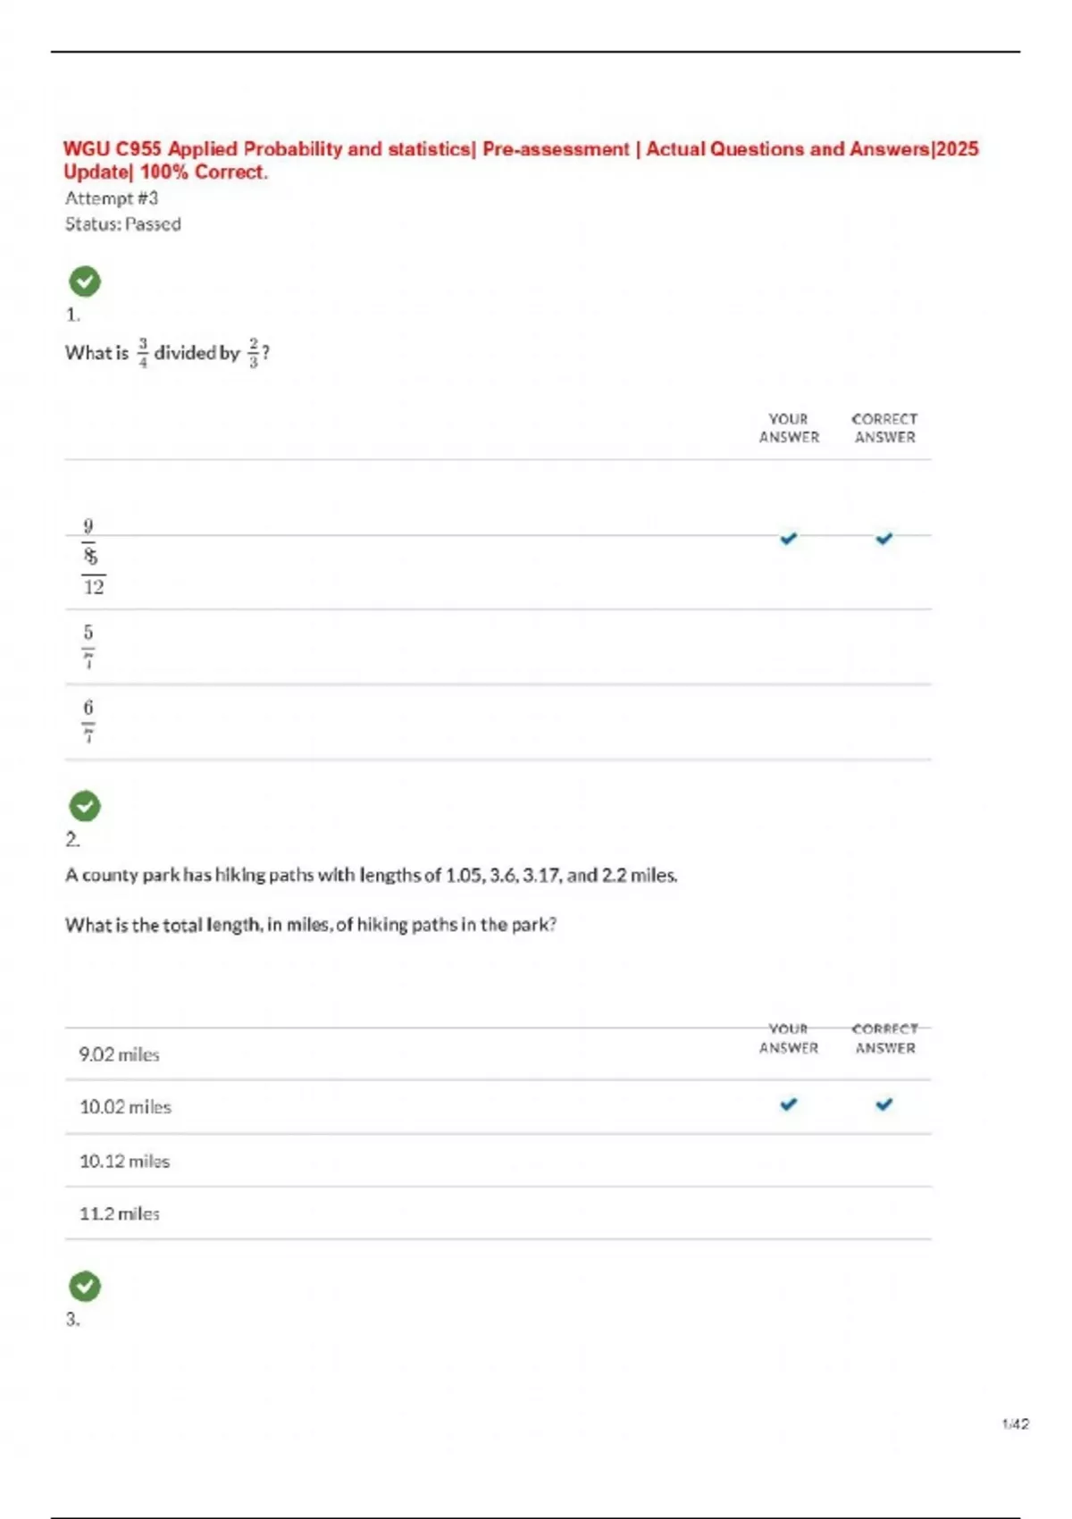Click the green check icon above question 2
The image size is (1072, 1519).
[x=85, y=806]
